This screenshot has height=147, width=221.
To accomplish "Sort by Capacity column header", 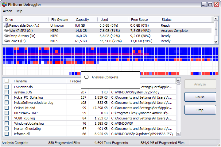I will (85, 20).
